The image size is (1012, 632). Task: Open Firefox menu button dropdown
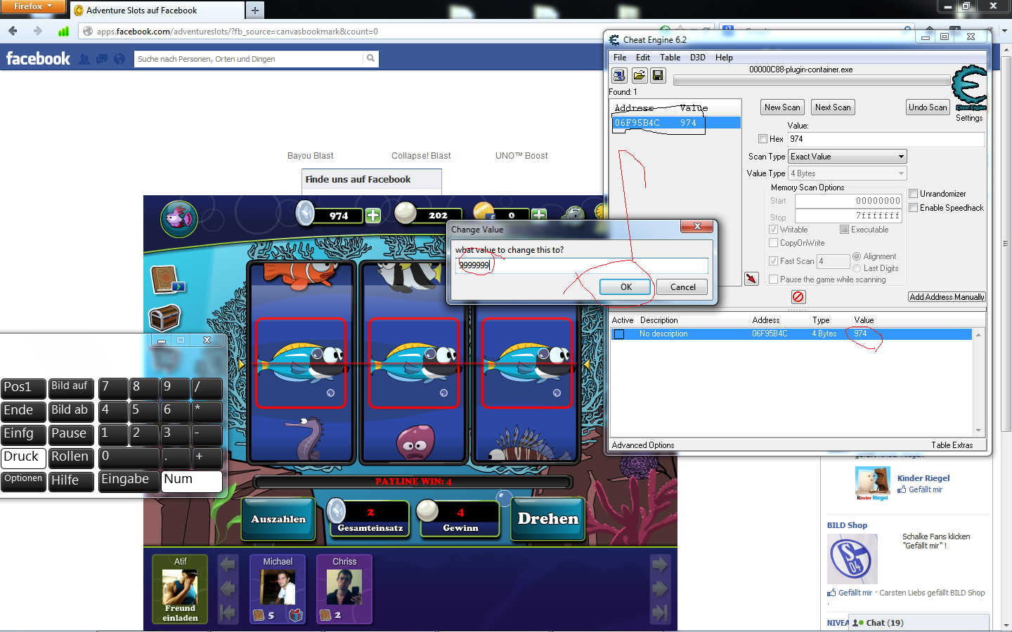click(32, 6)
